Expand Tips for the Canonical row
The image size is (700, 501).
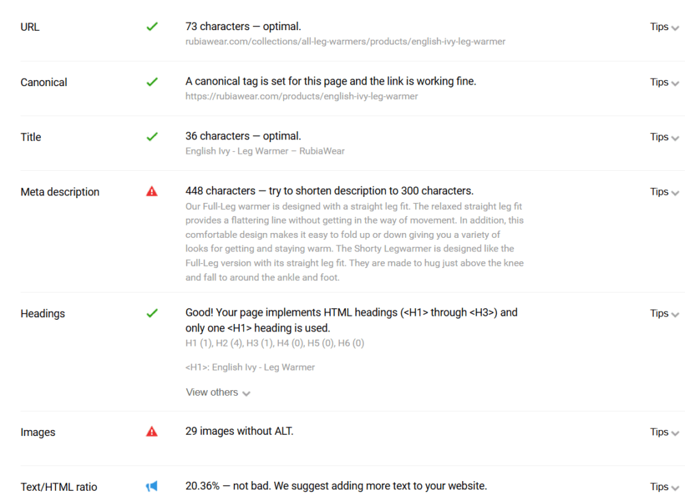point(664,82)
